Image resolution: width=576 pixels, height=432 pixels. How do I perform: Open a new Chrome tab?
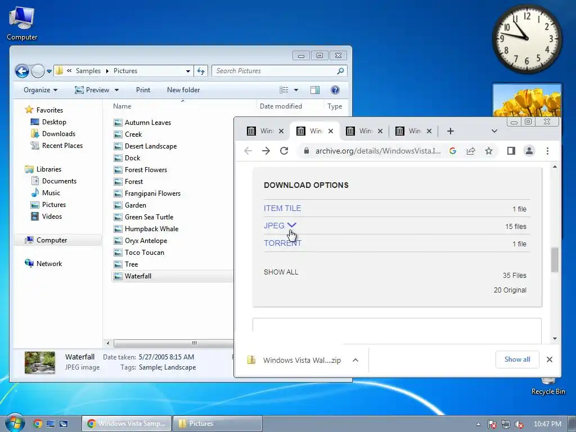(451, 131)
